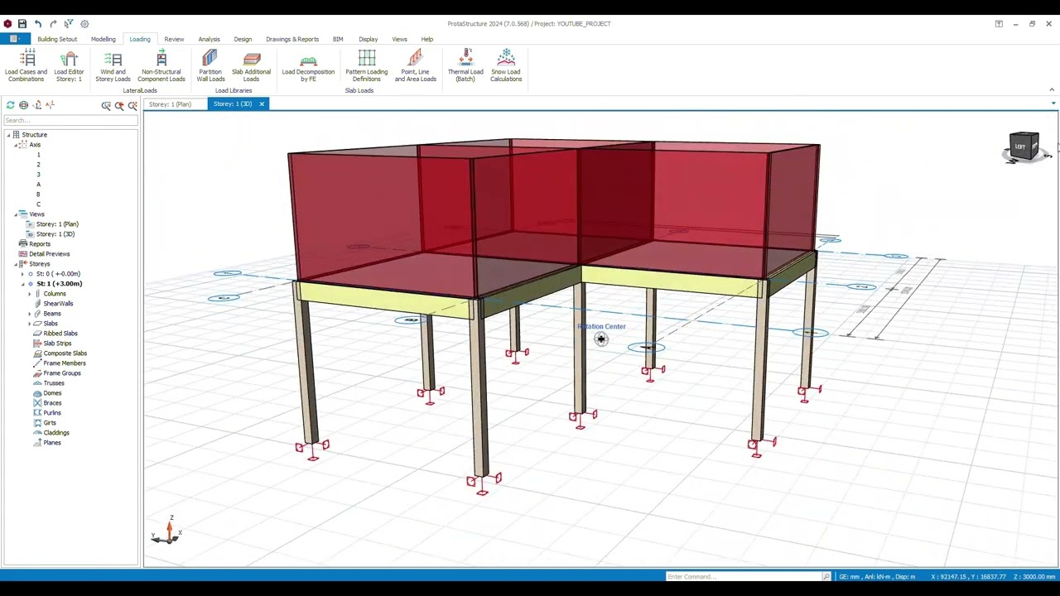1060x596 pixels.
Task: Expand the Slabs node
Action: [x=30, y=324]
